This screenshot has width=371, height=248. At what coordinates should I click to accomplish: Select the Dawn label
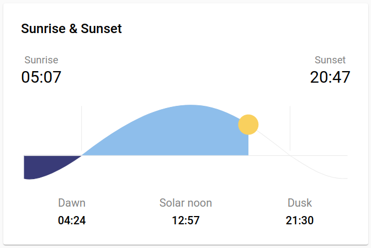pyautogui.click(x=72, y=203)
